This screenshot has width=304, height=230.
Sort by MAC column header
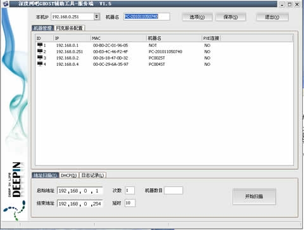pos(118,38)
